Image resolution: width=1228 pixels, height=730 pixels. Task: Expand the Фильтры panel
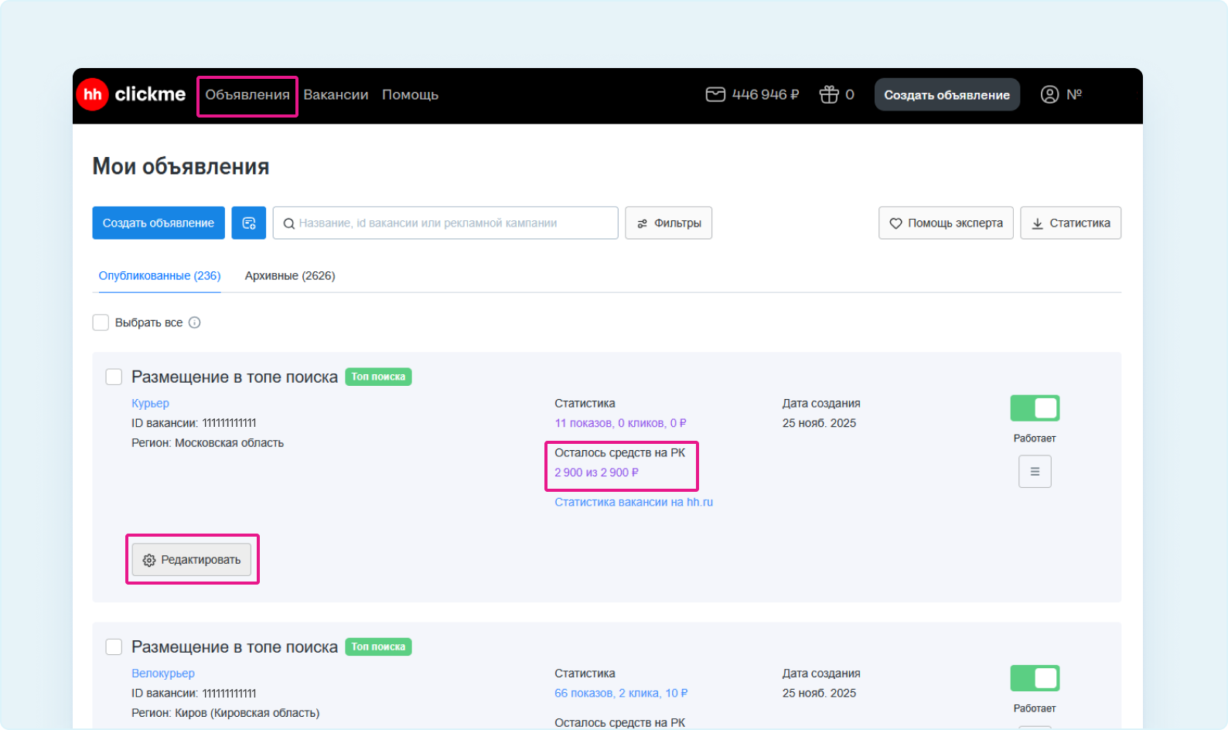pos(668,223)
